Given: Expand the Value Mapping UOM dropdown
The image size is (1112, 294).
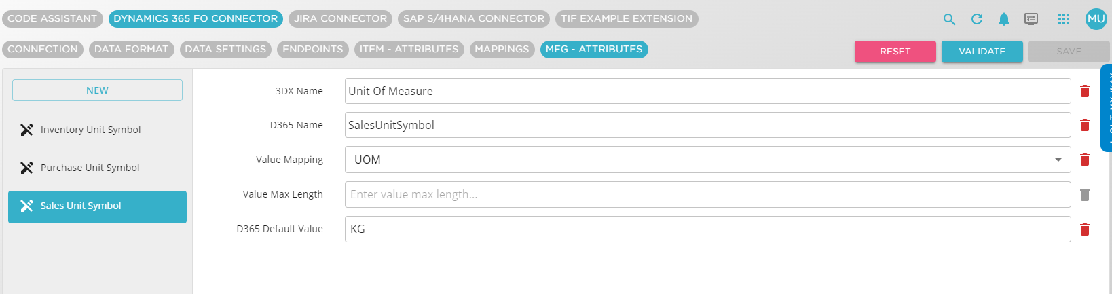Looking at the screenshot, I should 1058,160.
